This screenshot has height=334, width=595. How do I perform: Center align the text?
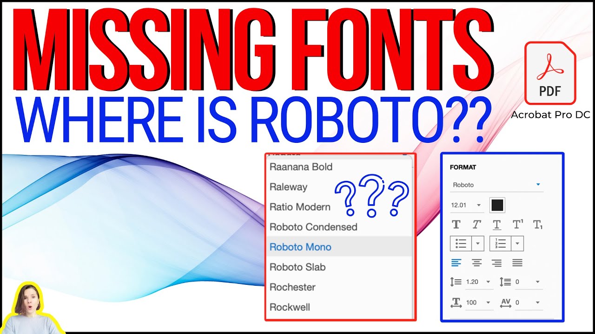pyautogui.click(x=476, y=263)
